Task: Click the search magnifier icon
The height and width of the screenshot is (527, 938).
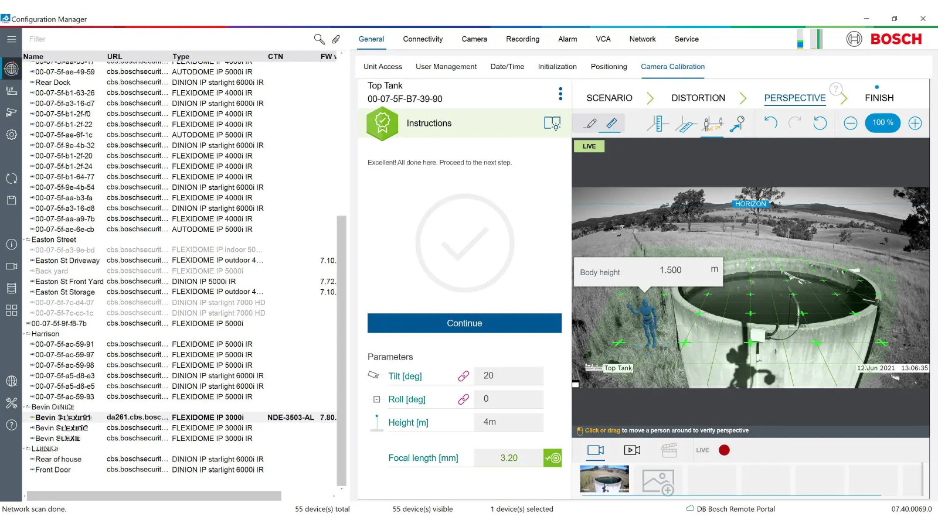Action: click(319, 39)
